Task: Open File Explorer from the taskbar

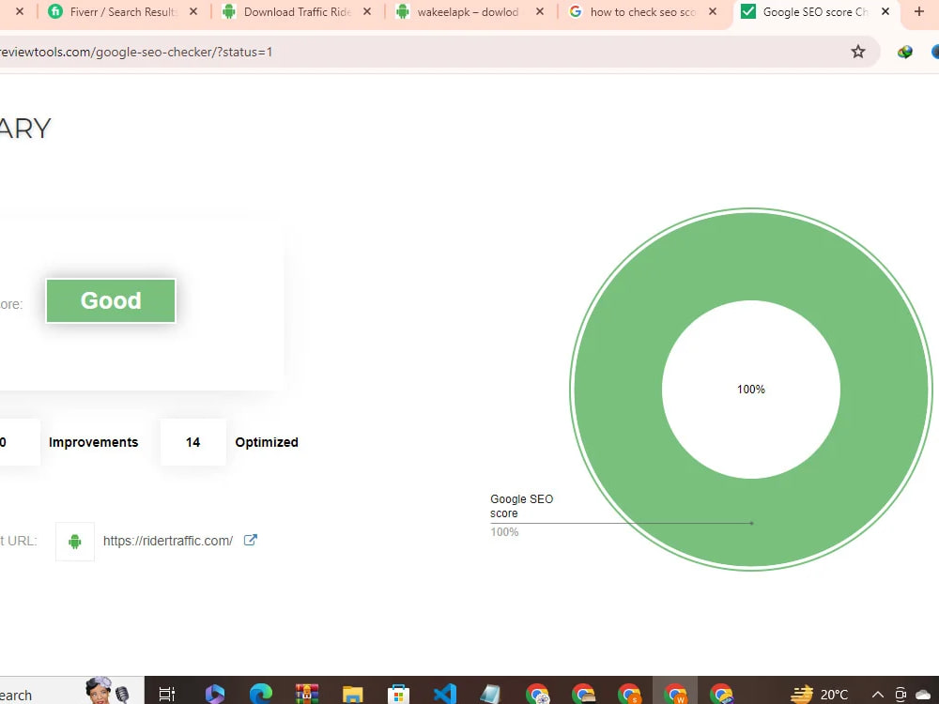Action: 353,695
